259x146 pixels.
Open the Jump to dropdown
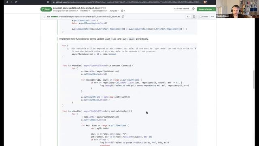pos(114,11)
